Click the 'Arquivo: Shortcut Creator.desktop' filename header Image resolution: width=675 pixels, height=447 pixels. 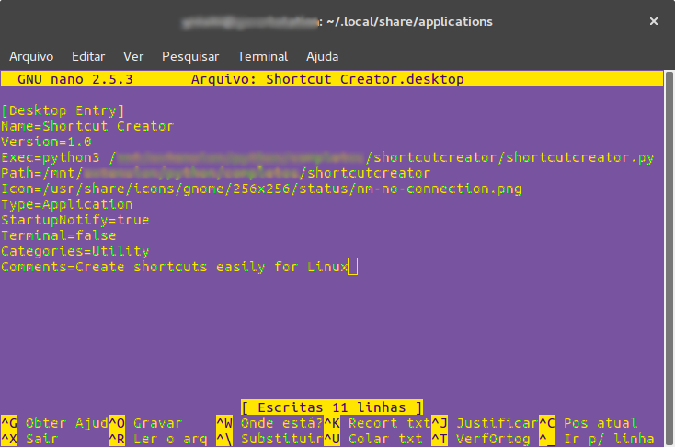point(327,79)
